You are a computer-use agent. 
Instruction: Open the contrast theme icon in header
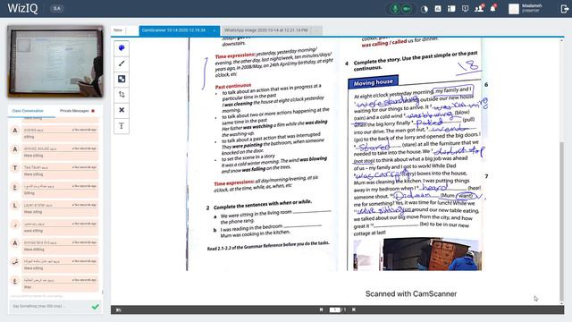(x=424, y=9)
